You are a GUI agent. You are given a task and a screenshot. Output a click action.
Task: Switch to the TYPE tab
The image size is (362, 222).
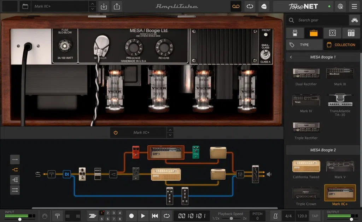(x=304, y=45)
